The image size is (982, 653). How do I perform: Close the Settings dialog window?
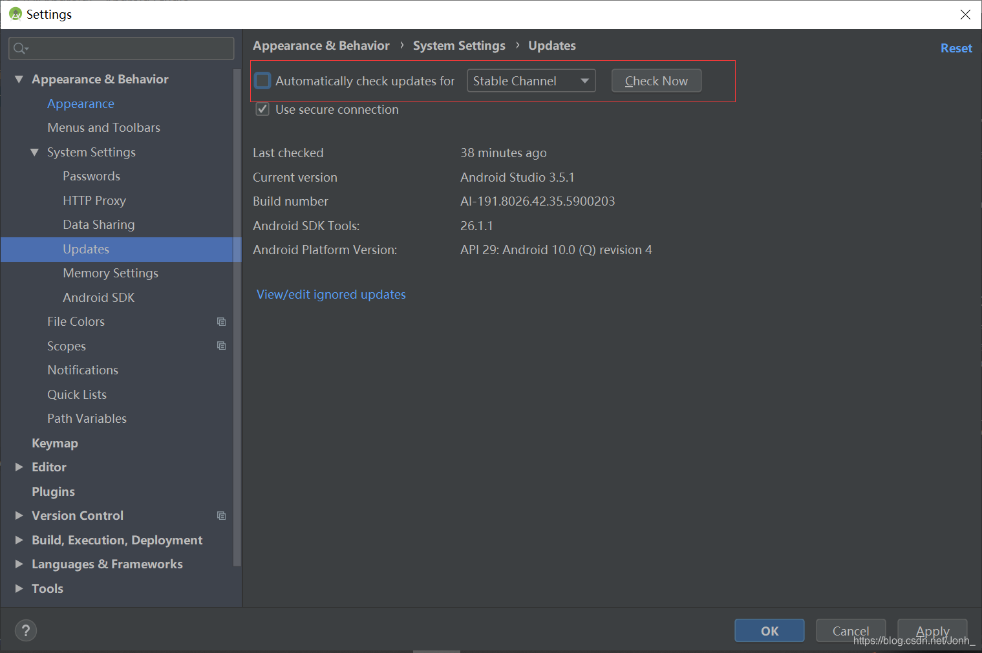965,14
